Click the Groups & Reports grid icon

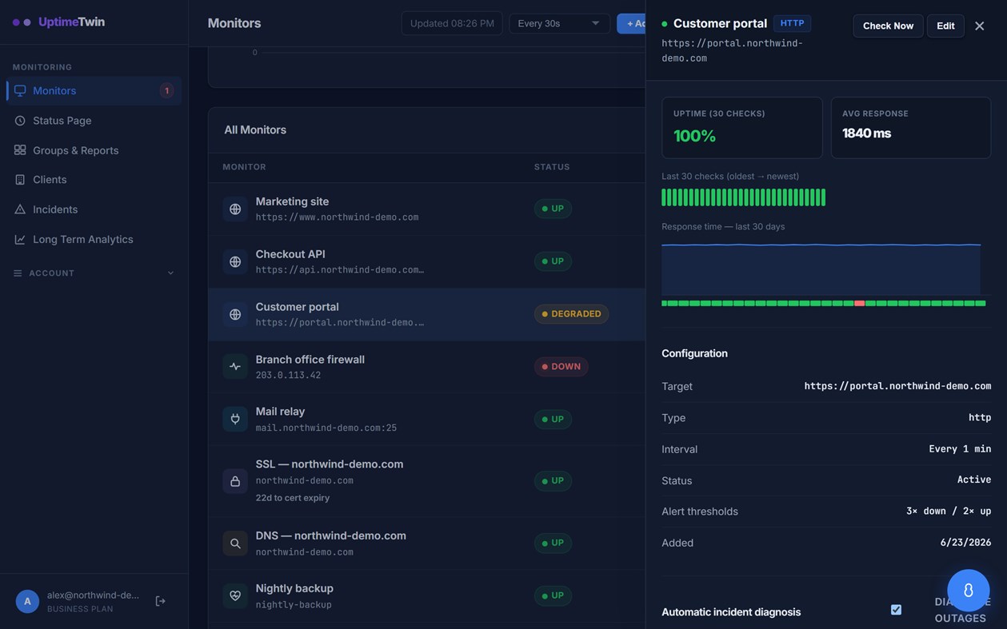[20, 150]
